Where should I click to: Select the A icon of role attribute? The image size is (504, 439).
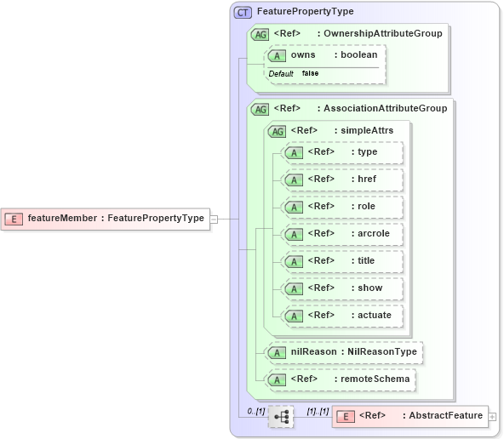tap(294, 208)
